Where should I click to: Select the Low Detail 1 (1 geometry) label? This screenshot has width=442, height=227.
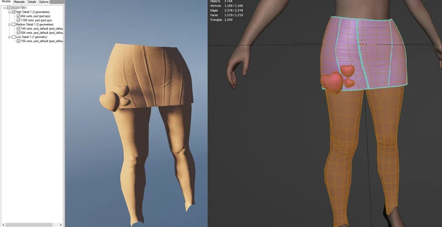coord(31,37)
